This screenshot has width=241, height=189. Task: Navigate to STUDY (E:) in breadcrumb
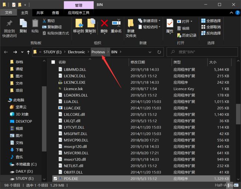52,52
